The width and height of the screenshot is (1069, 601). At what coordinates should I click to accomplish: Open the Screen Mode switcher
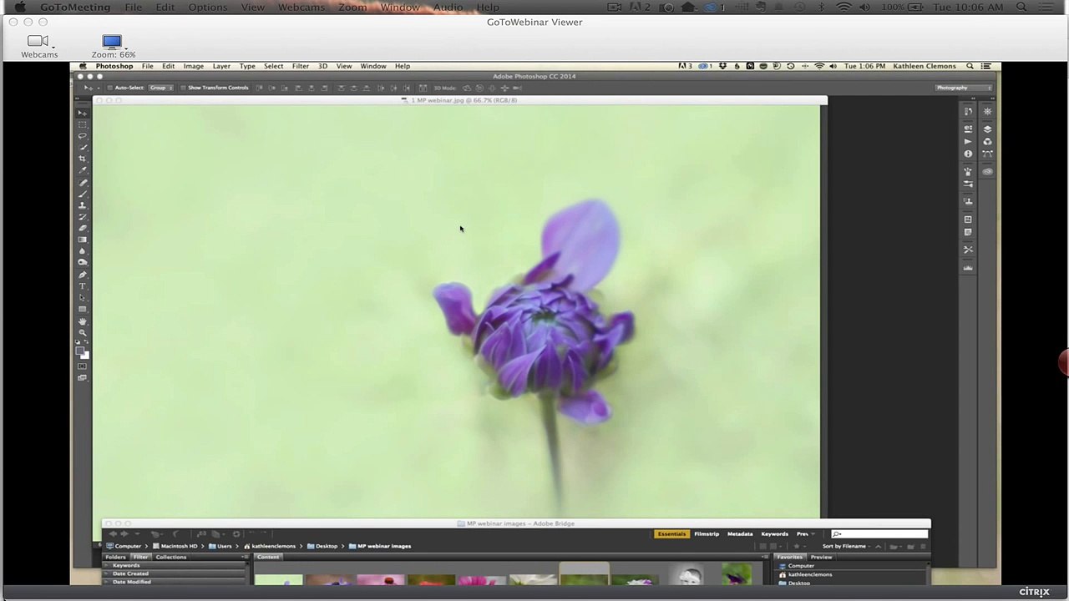(83, 378)
